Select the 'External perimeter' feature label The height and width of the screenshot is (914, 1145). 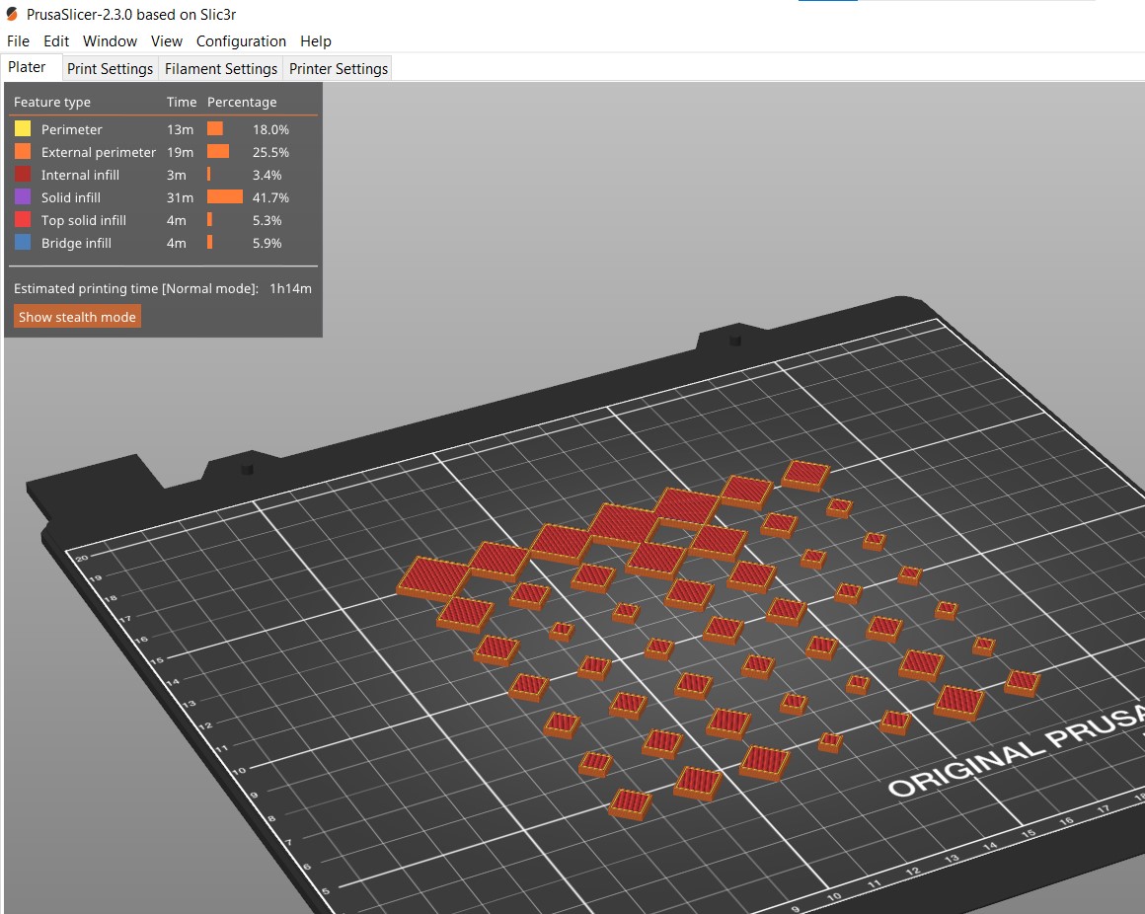[x=99, y=152]
